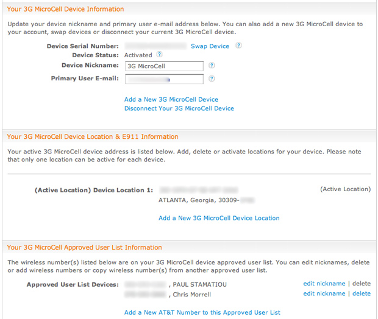Click the Swap Device link
Viewport: 378px width, 319px height.
coord(210,46)
